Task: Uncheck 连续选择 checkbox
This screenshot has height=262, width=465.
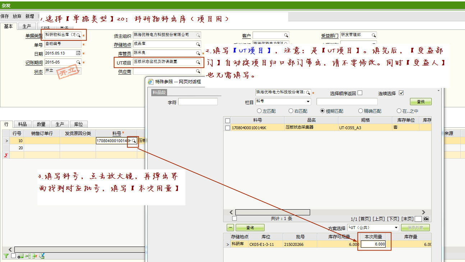Action: pos(401,93)
